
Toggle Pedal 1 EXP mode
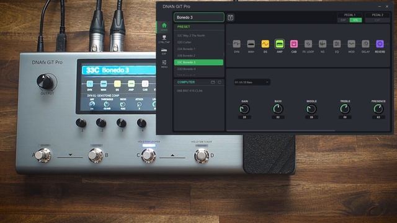pyautogui.click(x=343, y=20)
